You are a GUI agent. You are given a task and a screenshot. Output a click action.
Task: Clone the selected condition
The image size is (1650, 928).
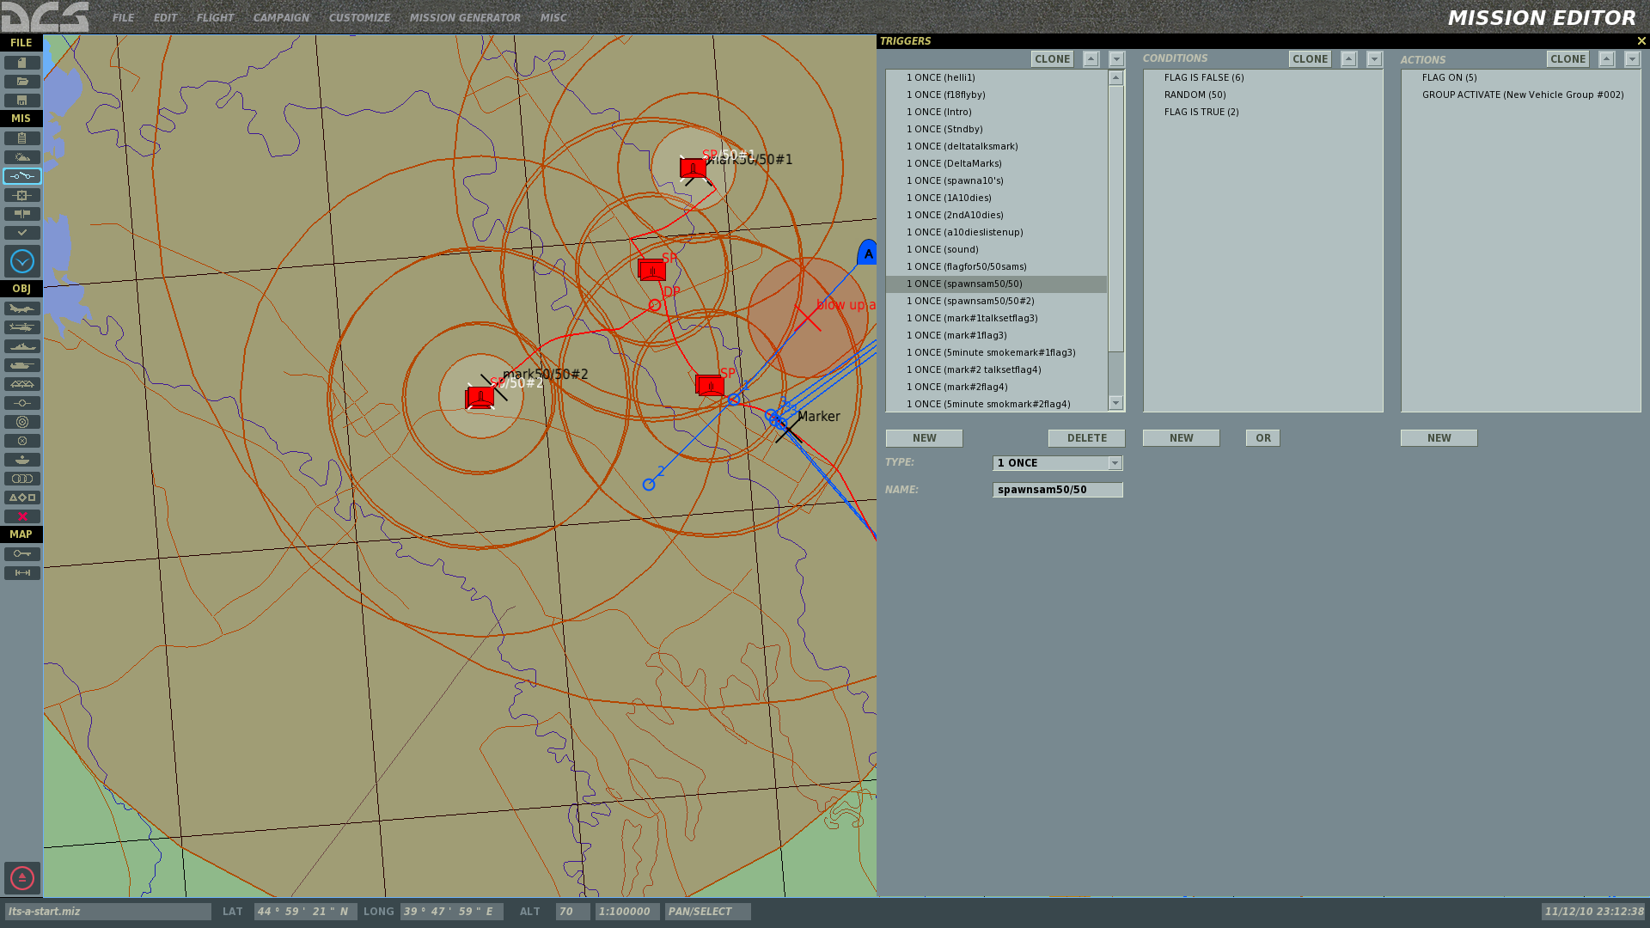(1311, 59)
